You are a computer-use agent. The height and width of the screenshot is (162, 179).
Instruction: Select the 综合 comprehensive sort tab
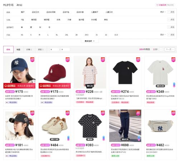(x=8, y=49)
